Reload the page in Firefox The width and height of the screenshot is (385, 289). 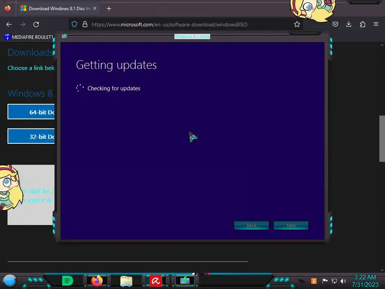point(36,24)
